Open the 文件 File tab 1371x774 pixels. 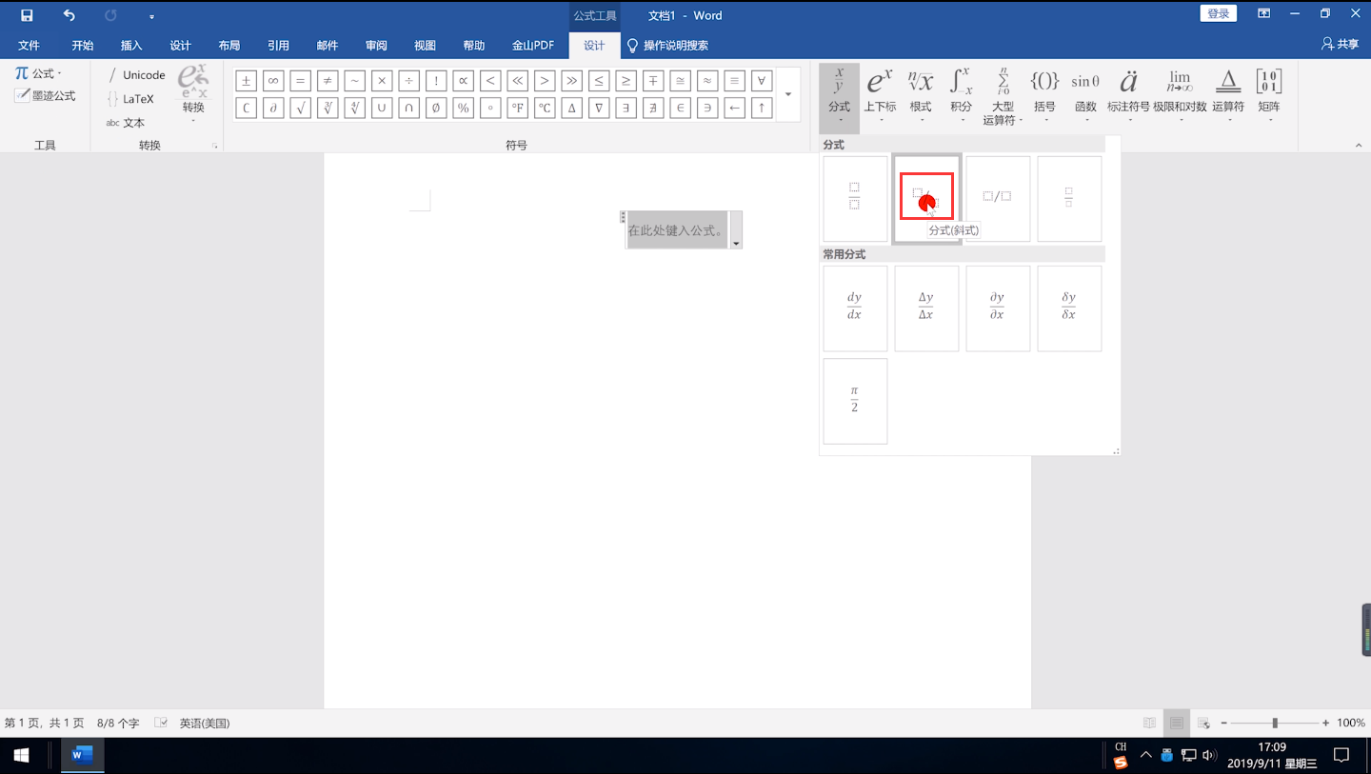click(29, 45)
